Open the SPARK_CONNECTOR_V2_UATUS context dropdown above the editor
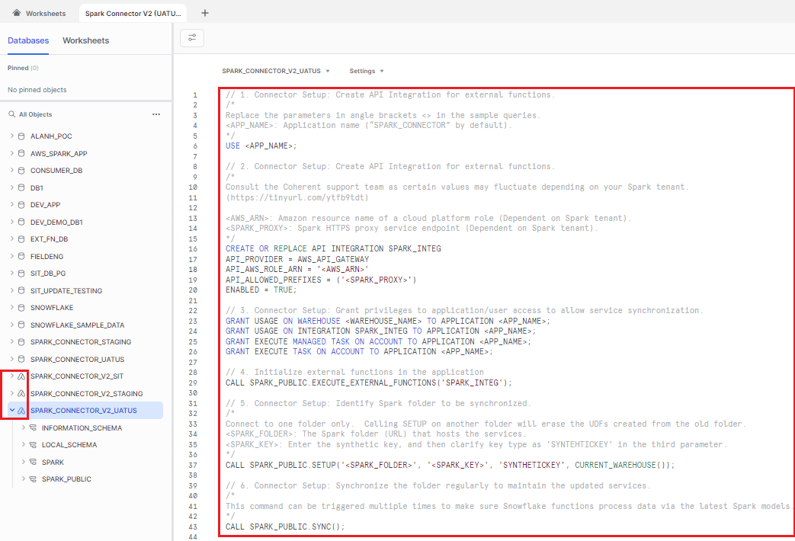The image size is (795, 541). pyautogui.click(x=275, y=71)
